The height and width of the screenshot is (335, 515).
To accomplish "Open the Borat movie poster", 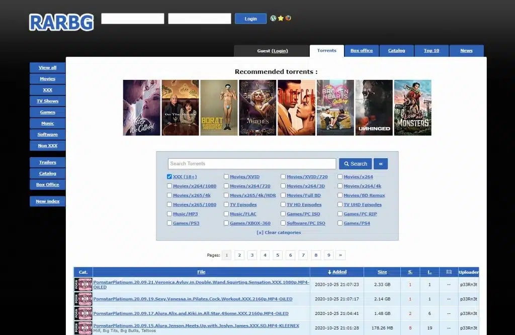I will [219, 107].
